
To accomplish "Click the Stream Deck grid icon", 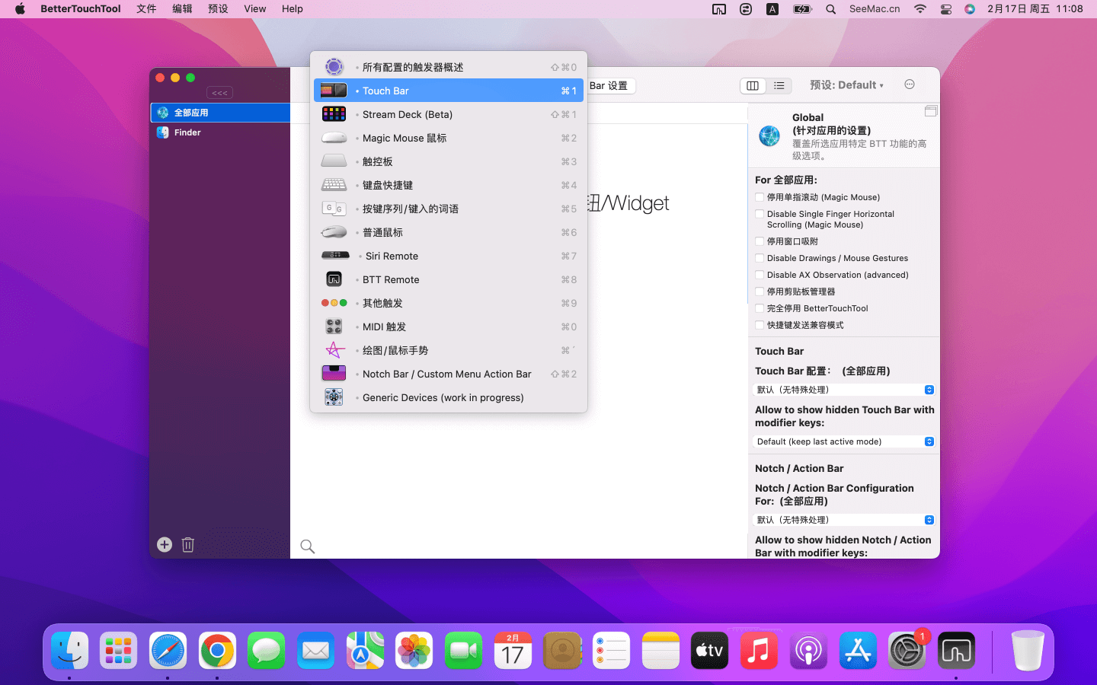I will (x=334, y=114).
